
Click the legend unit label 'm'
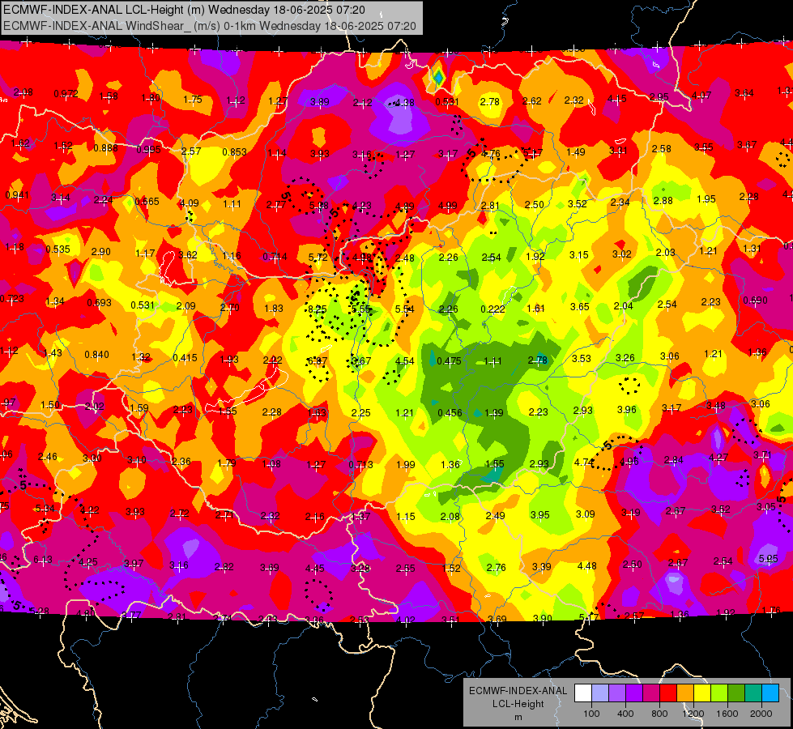pyautogui.click(x=518, y=718)
